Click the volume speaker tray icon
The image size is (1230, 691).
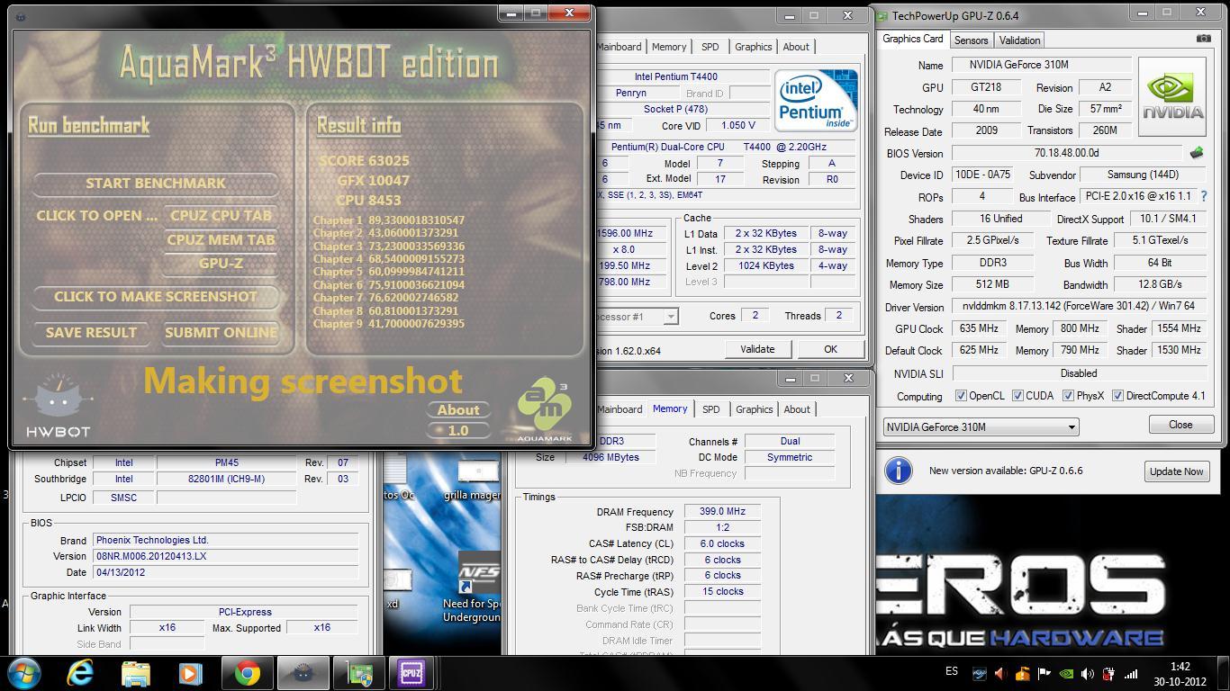pyautogui.click(x=1087, y=673)
